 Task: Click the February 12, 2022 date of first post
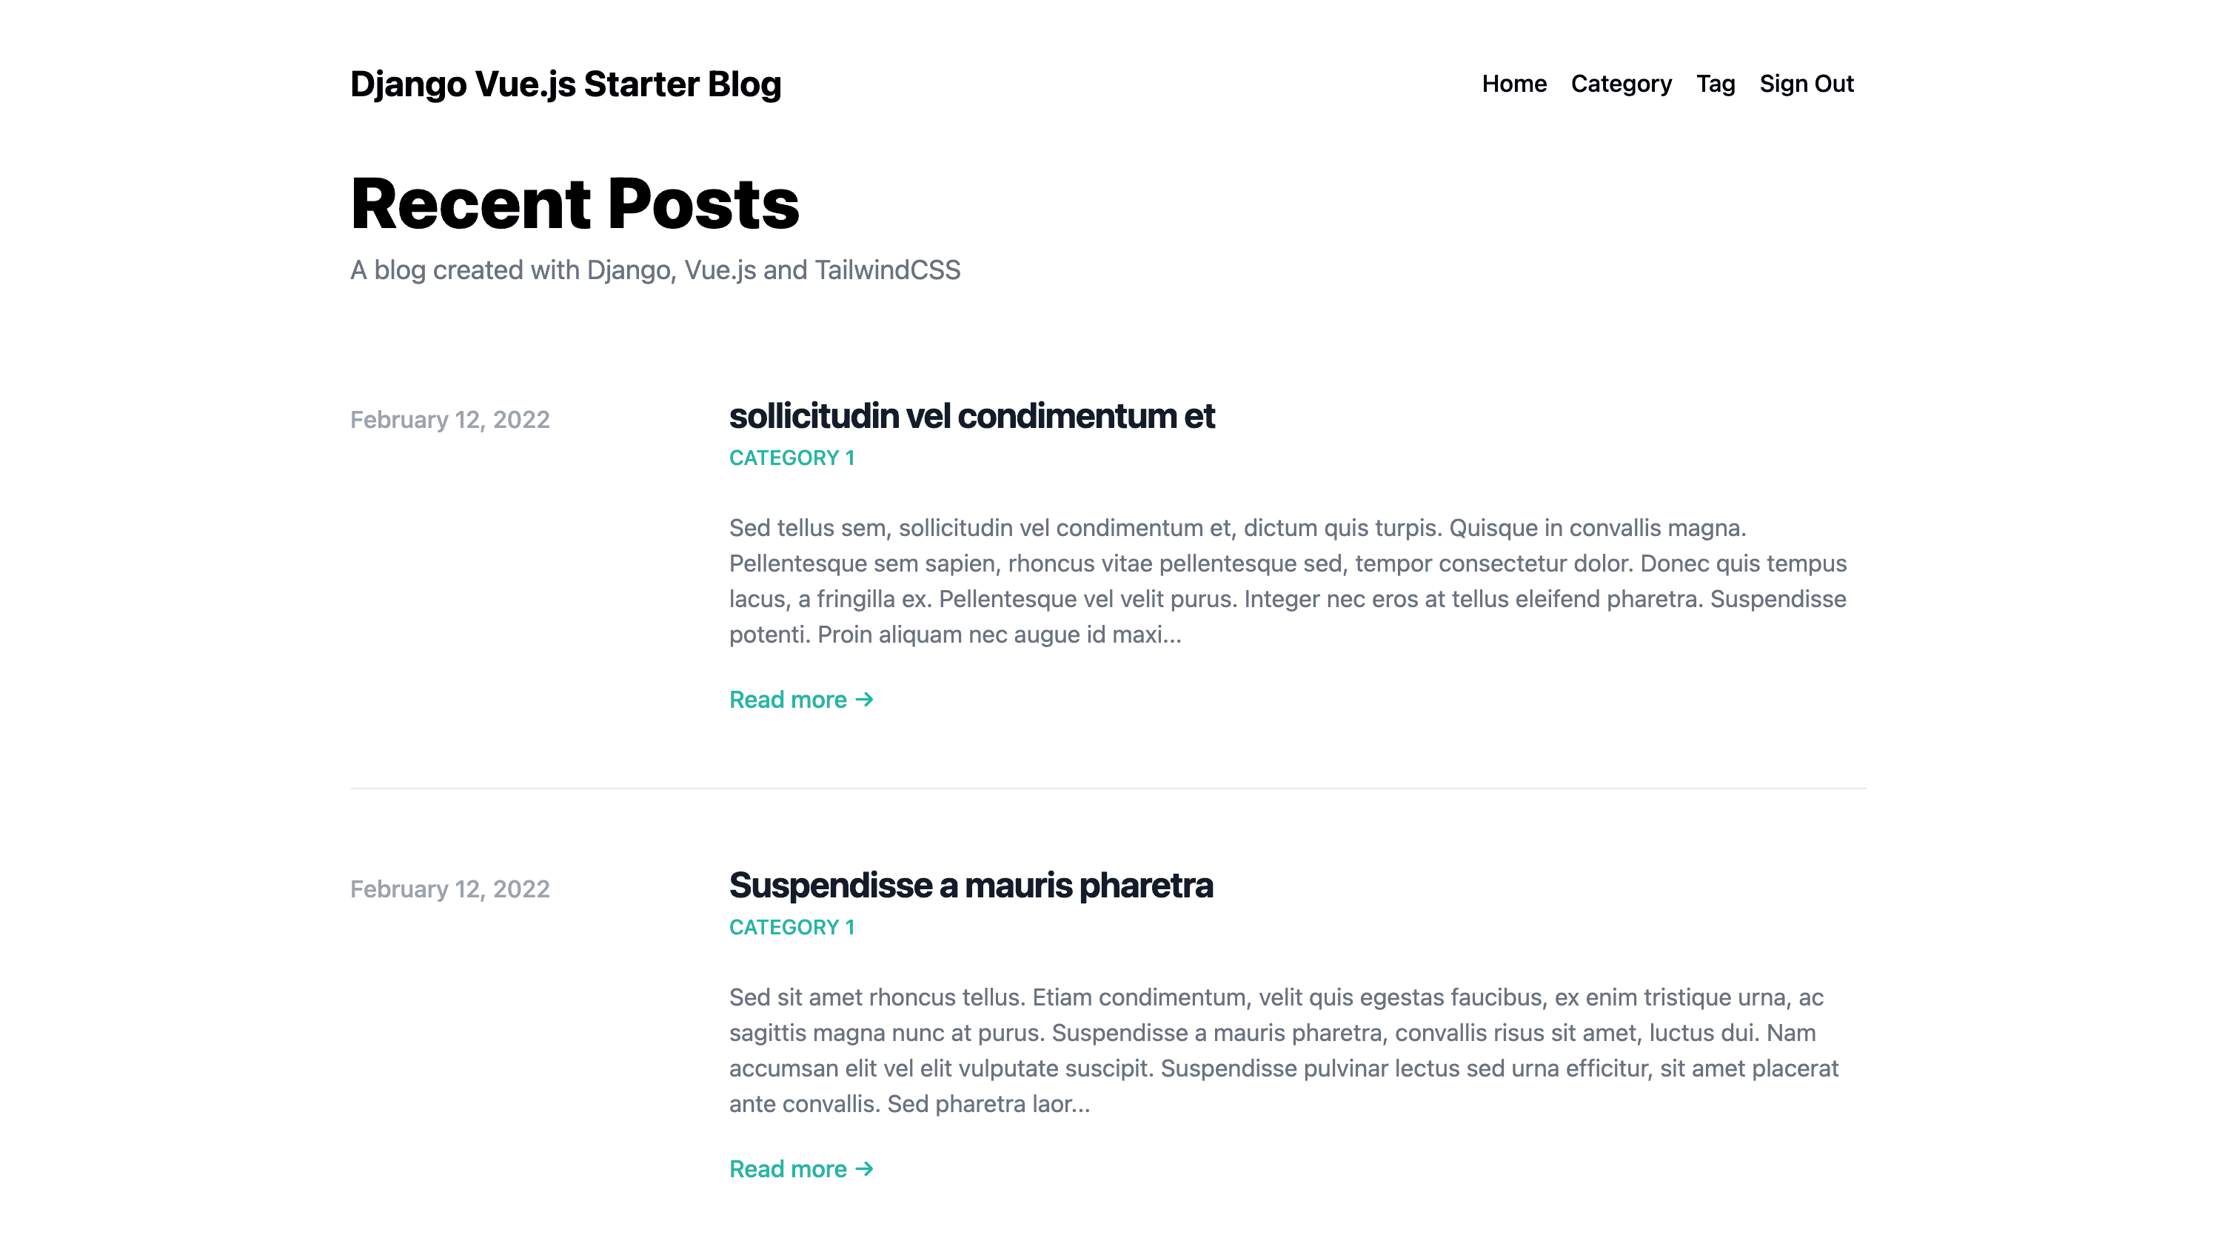point(449,420)
